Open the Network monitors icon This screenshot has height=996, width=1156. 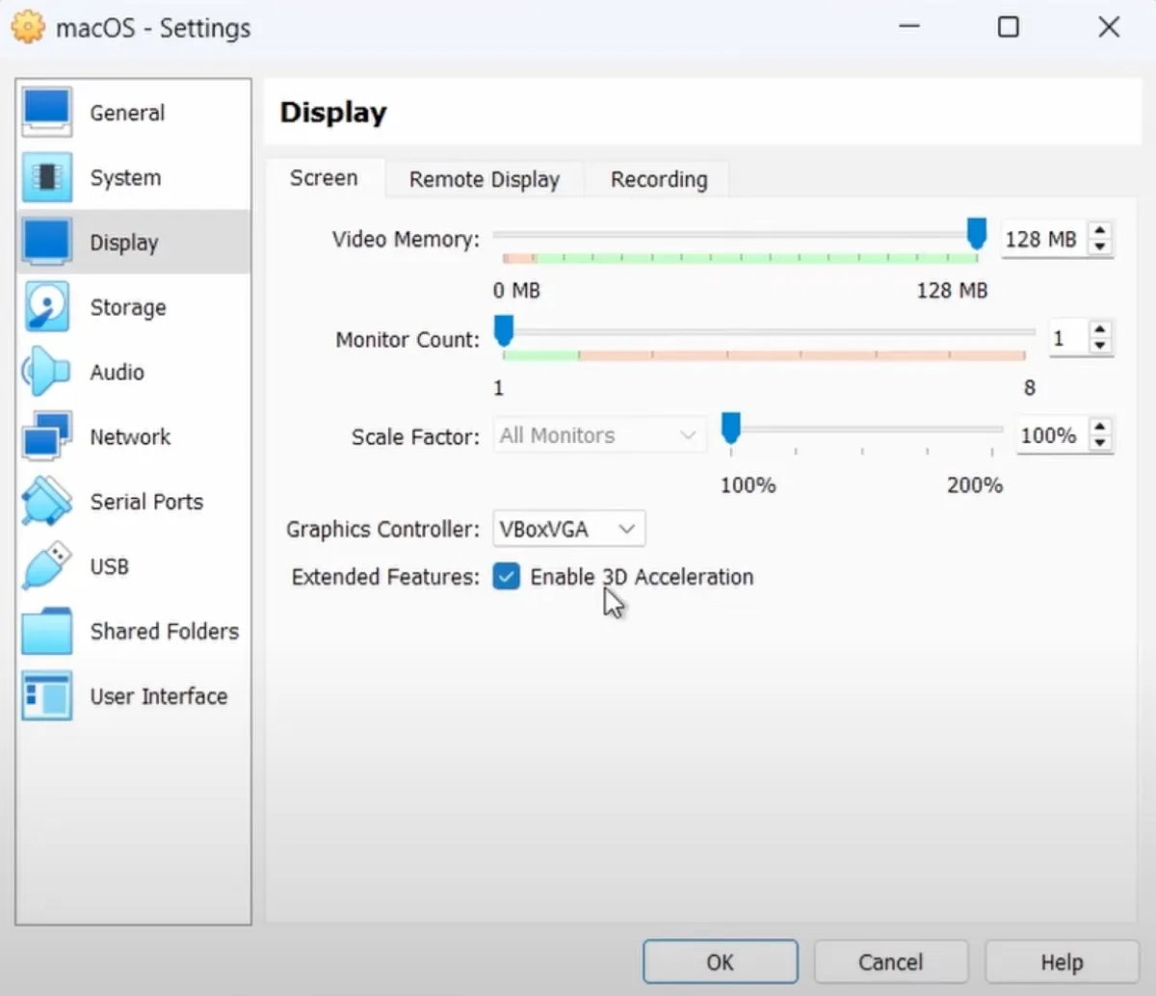[x=46, y=436]
